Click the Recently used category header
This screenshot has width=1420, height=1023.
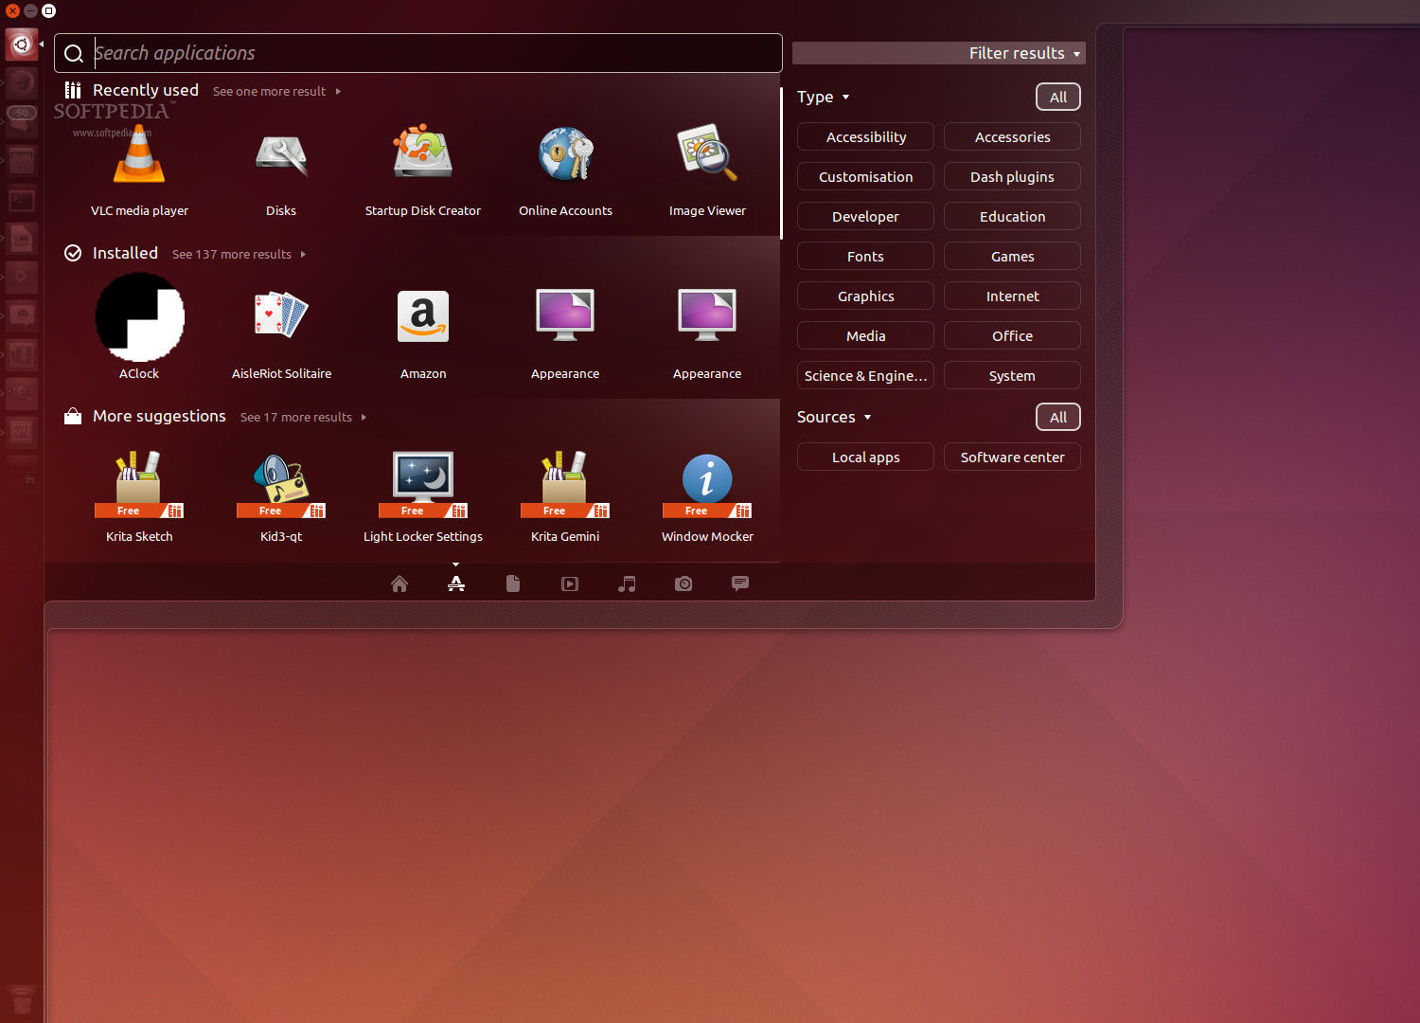(146, 90)
